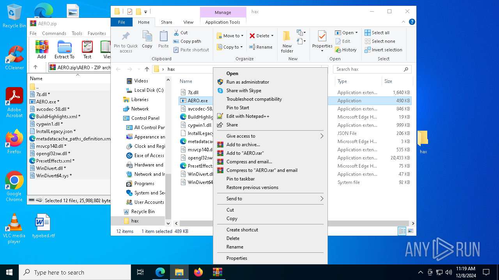
Task: Switch to large icons view button
Action: 410,231
